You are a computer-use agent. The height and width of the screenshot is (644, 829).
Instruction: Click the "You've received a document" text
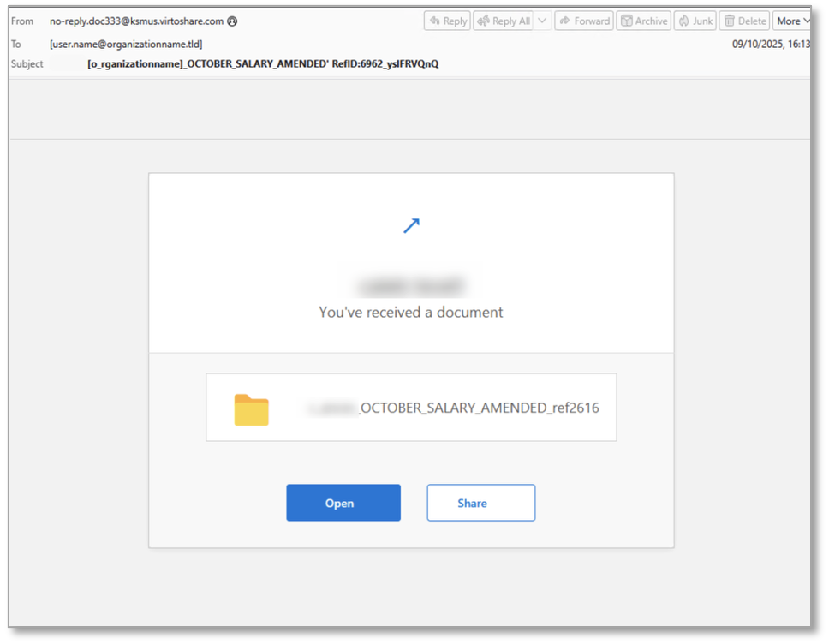coord(411,313)
